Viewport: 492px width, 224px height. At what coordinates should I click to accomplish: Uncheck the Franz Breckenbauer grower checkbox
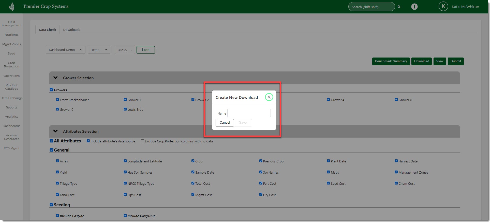pyautogui.click(x=57, y=100)
